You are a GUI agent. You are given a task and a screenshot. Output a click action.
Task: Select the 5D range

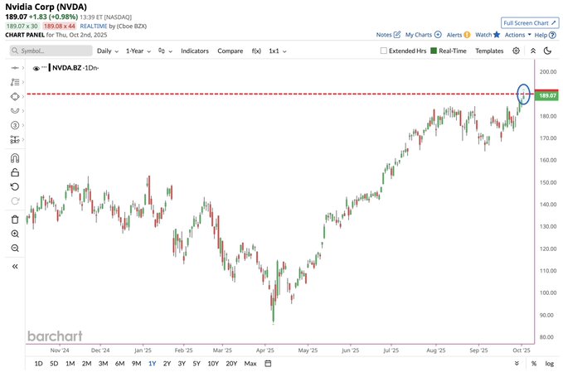[54, 364]
